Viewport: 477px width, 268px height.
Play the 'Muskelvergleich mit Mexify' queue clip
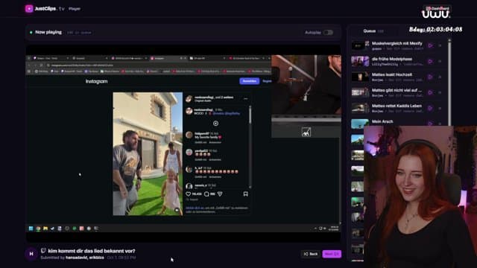[430, 45]
